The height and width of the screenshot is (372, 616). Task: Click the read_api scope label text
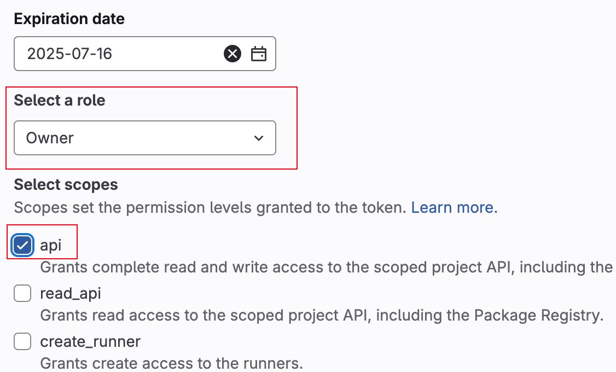(x=71, y=293)
